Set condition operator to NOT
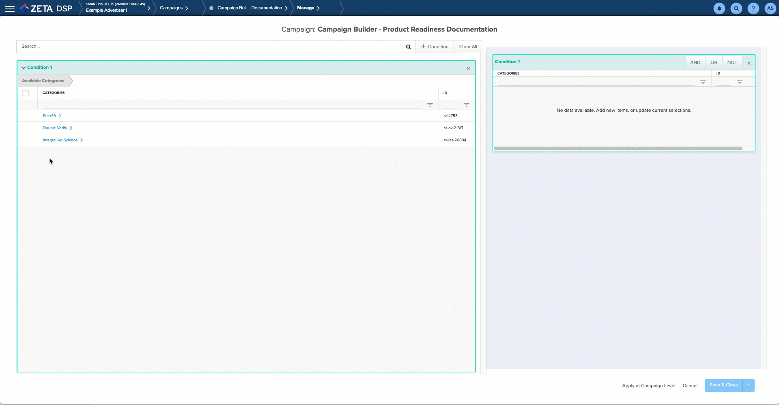Image resolution: width=779 pixels, height=405 pixels. [x=732, y=62]
